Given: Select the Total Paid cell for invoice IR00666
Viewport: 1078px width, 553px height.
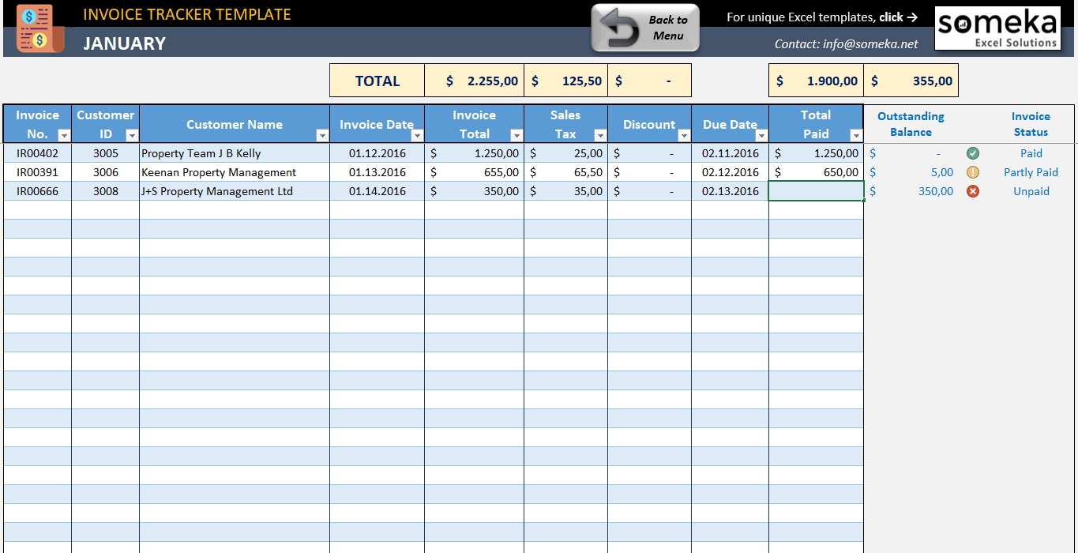Looking at the screenshot, I should pos(816,190).
